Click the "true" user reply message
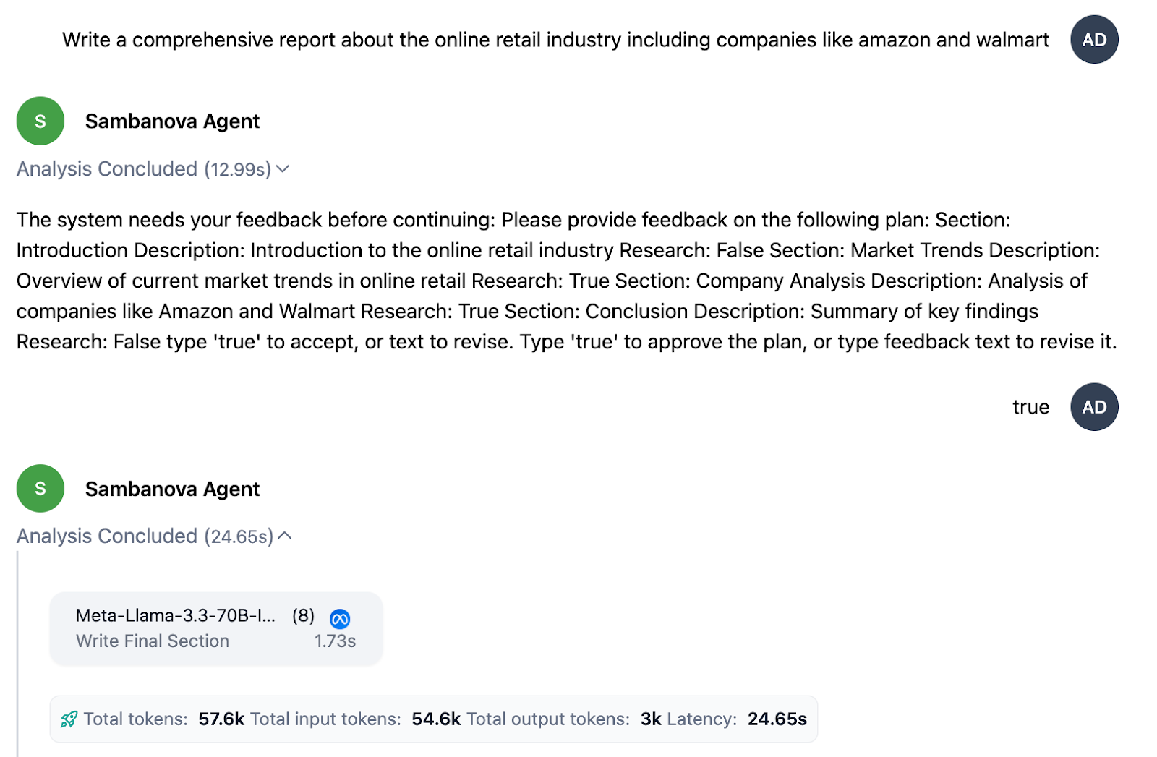This screenshot has width=1157, height=757. coord(1030,407)
